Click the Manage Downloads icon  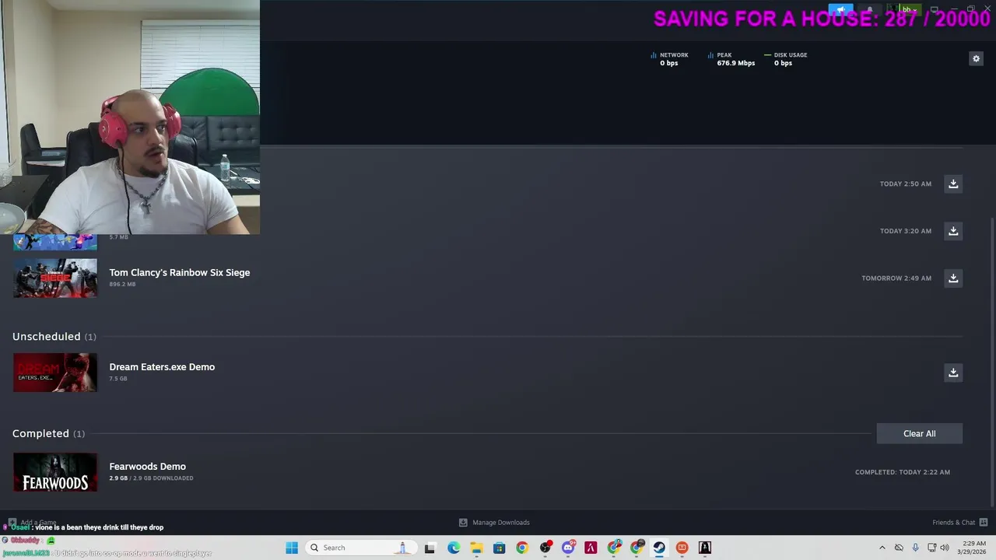click(x=463, y=523)
